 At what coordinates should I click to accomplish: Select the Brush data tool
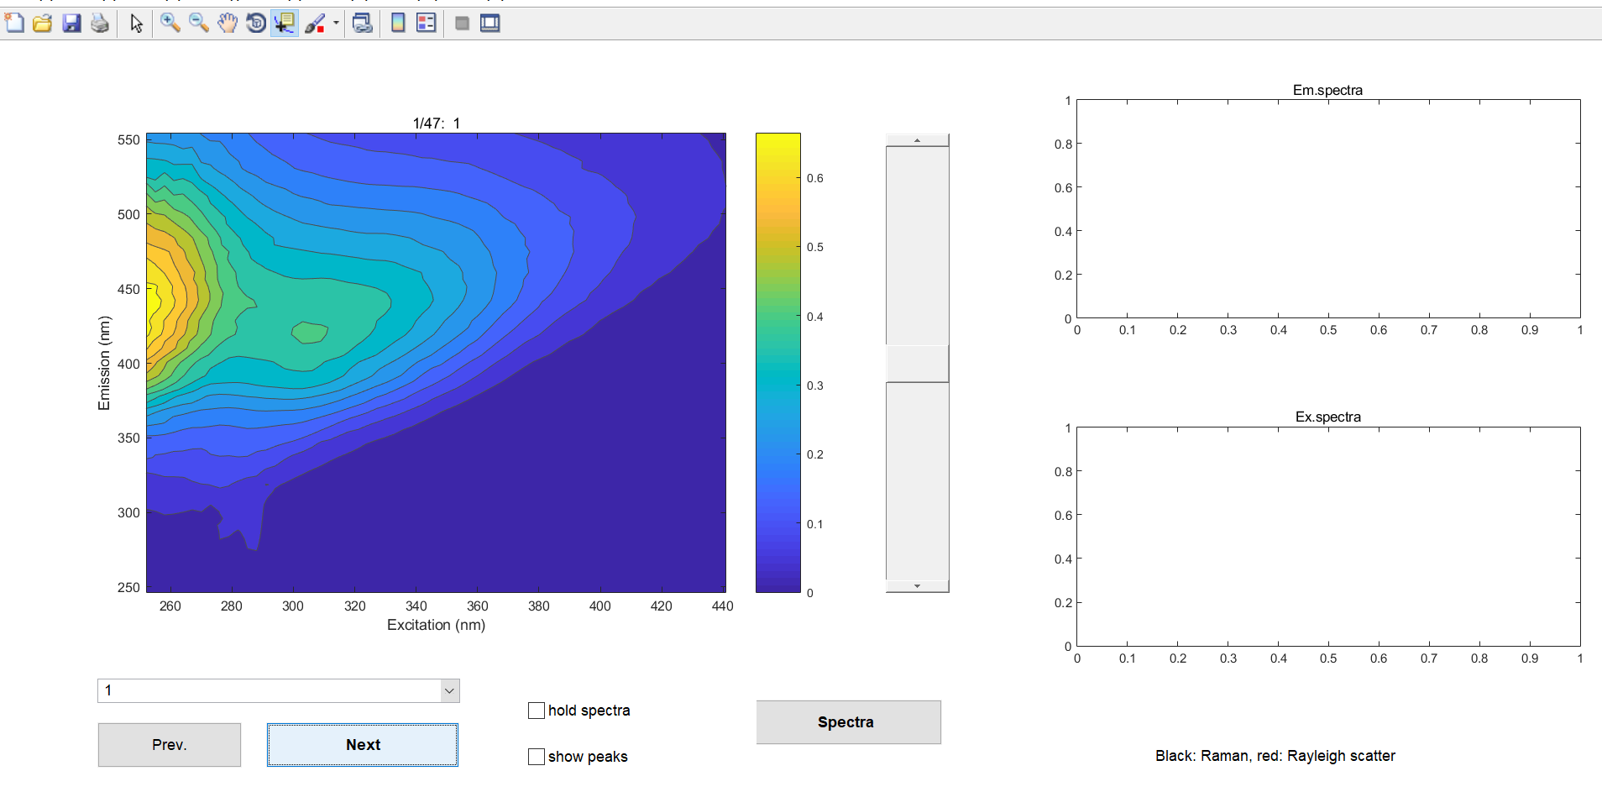pyautogui.click(x=315, y=24)
